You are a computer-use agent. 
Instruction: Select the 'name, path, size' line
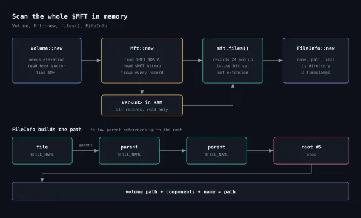pyautogui.click(x=316, y=59)
